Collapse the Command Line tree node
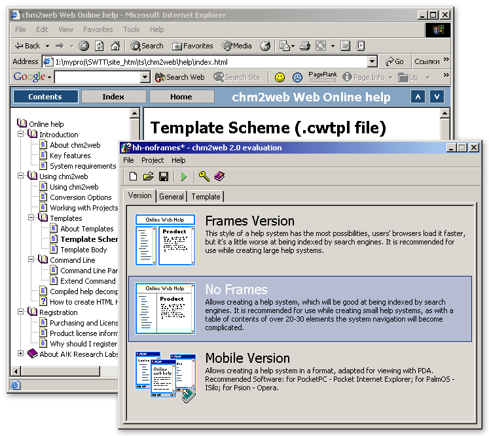 [x=31, y=259]
